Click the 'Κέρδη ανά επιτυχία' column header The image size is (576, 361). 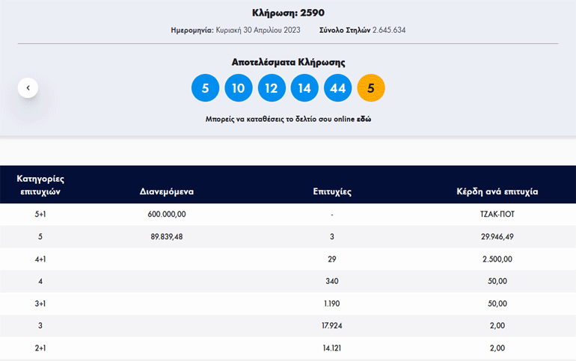click(497, 191)
